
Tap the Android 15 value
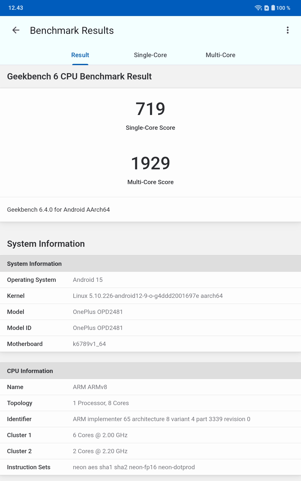tap(88, 280)
